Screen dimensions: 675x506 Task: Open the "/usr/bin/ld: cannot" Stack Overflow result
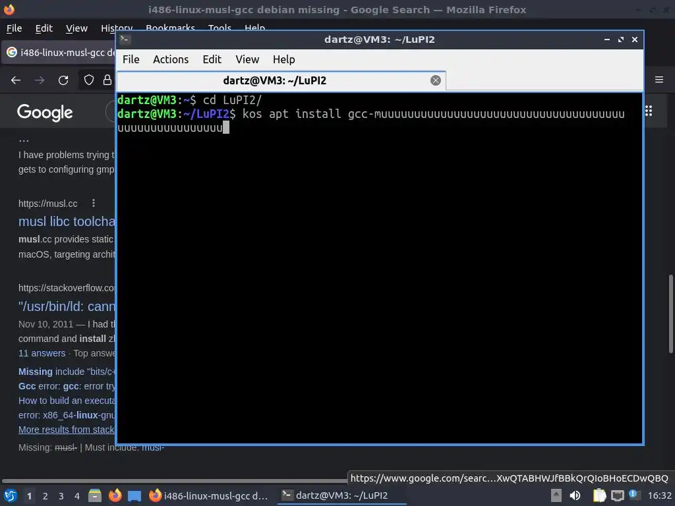(67, 306)
